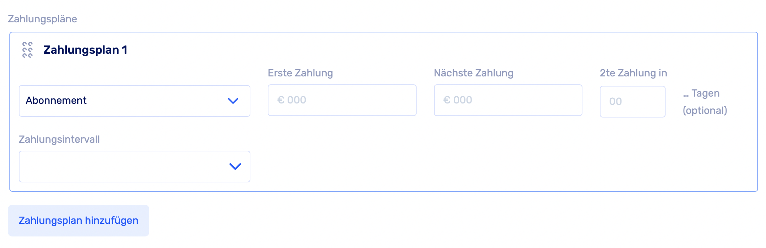Expand the Abonnement dropdown chevron
766x248 pixels.
pyautogui.click(x=233, y=101)
